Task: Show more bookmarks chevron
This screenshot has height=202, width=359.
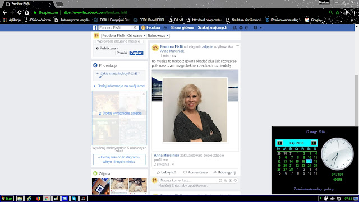Action: pos(352,20)
